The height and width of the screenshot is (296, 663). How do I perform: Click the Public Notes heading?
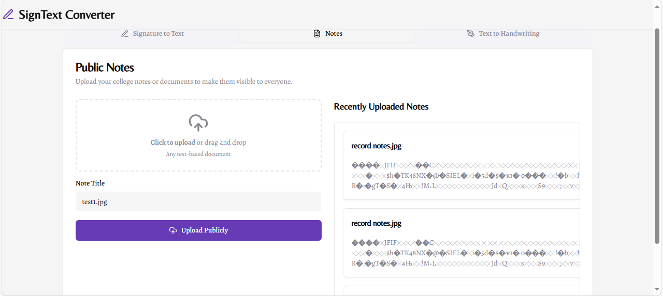click(105, 68)
